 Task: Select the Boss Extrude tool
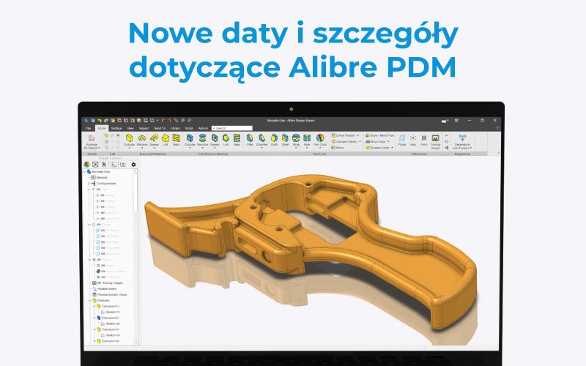[130, 140]
